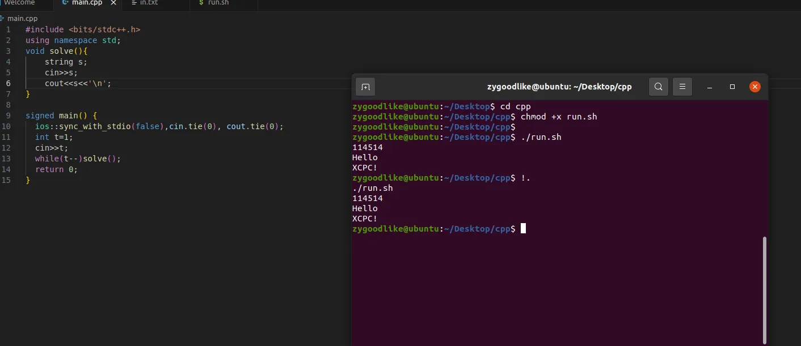The image size is (801, 346).
Task: Click the ios::sync_with_stdio line
Action: 159,126
